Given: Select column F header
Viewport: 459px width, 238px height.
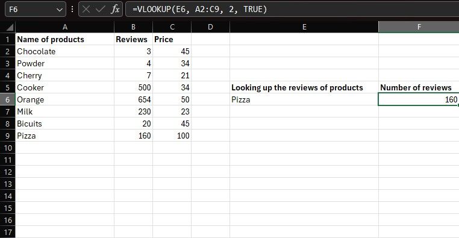Looking at the screenshot, I should click(x=419, y=27).
